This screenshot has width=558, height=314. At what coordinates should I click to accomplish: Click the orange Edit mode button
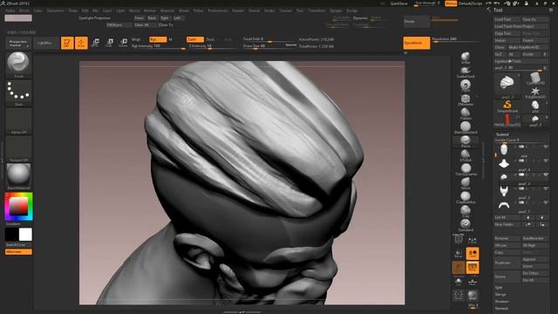click(67, 43)
